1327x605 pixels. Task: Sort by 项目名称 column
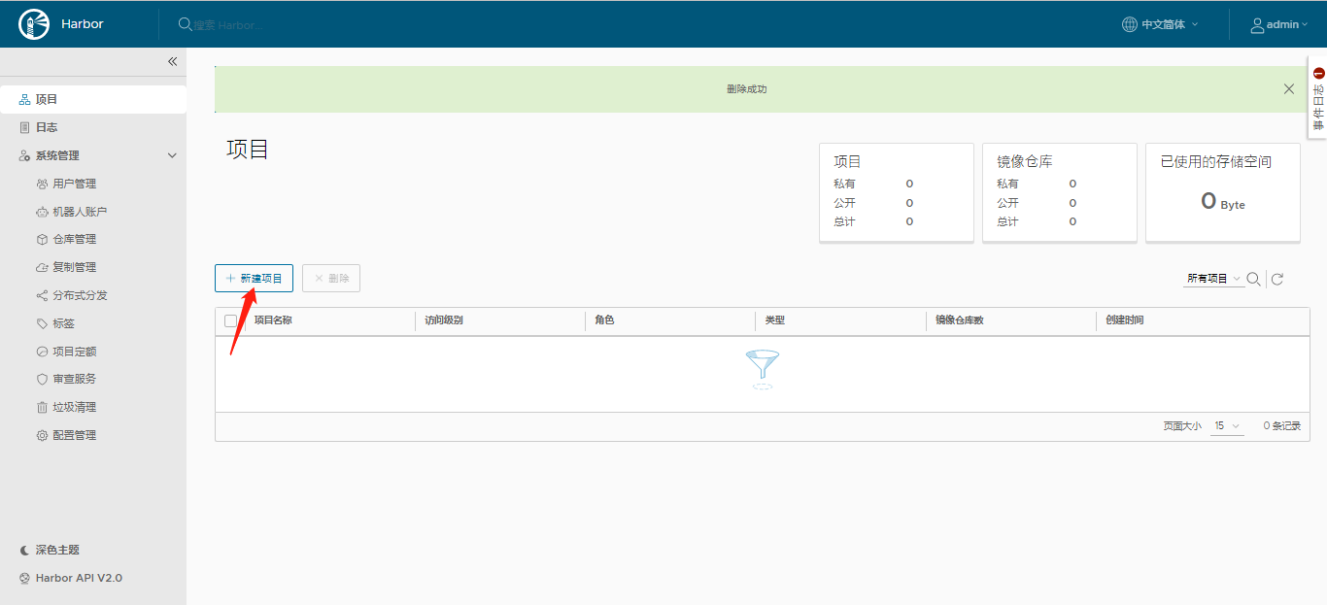coord(273,320)
